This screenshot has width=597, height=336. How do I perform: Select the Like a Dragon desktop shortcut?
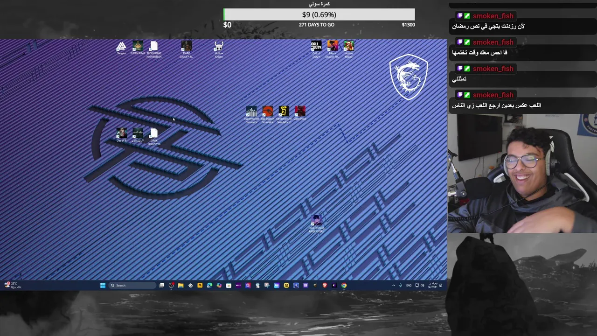click(x=333, y=49)
